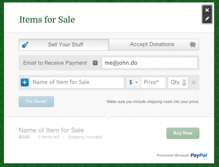Add another item with the blue plus icon
The width and height of the screenshot is (219, 167).
(24, 82)
